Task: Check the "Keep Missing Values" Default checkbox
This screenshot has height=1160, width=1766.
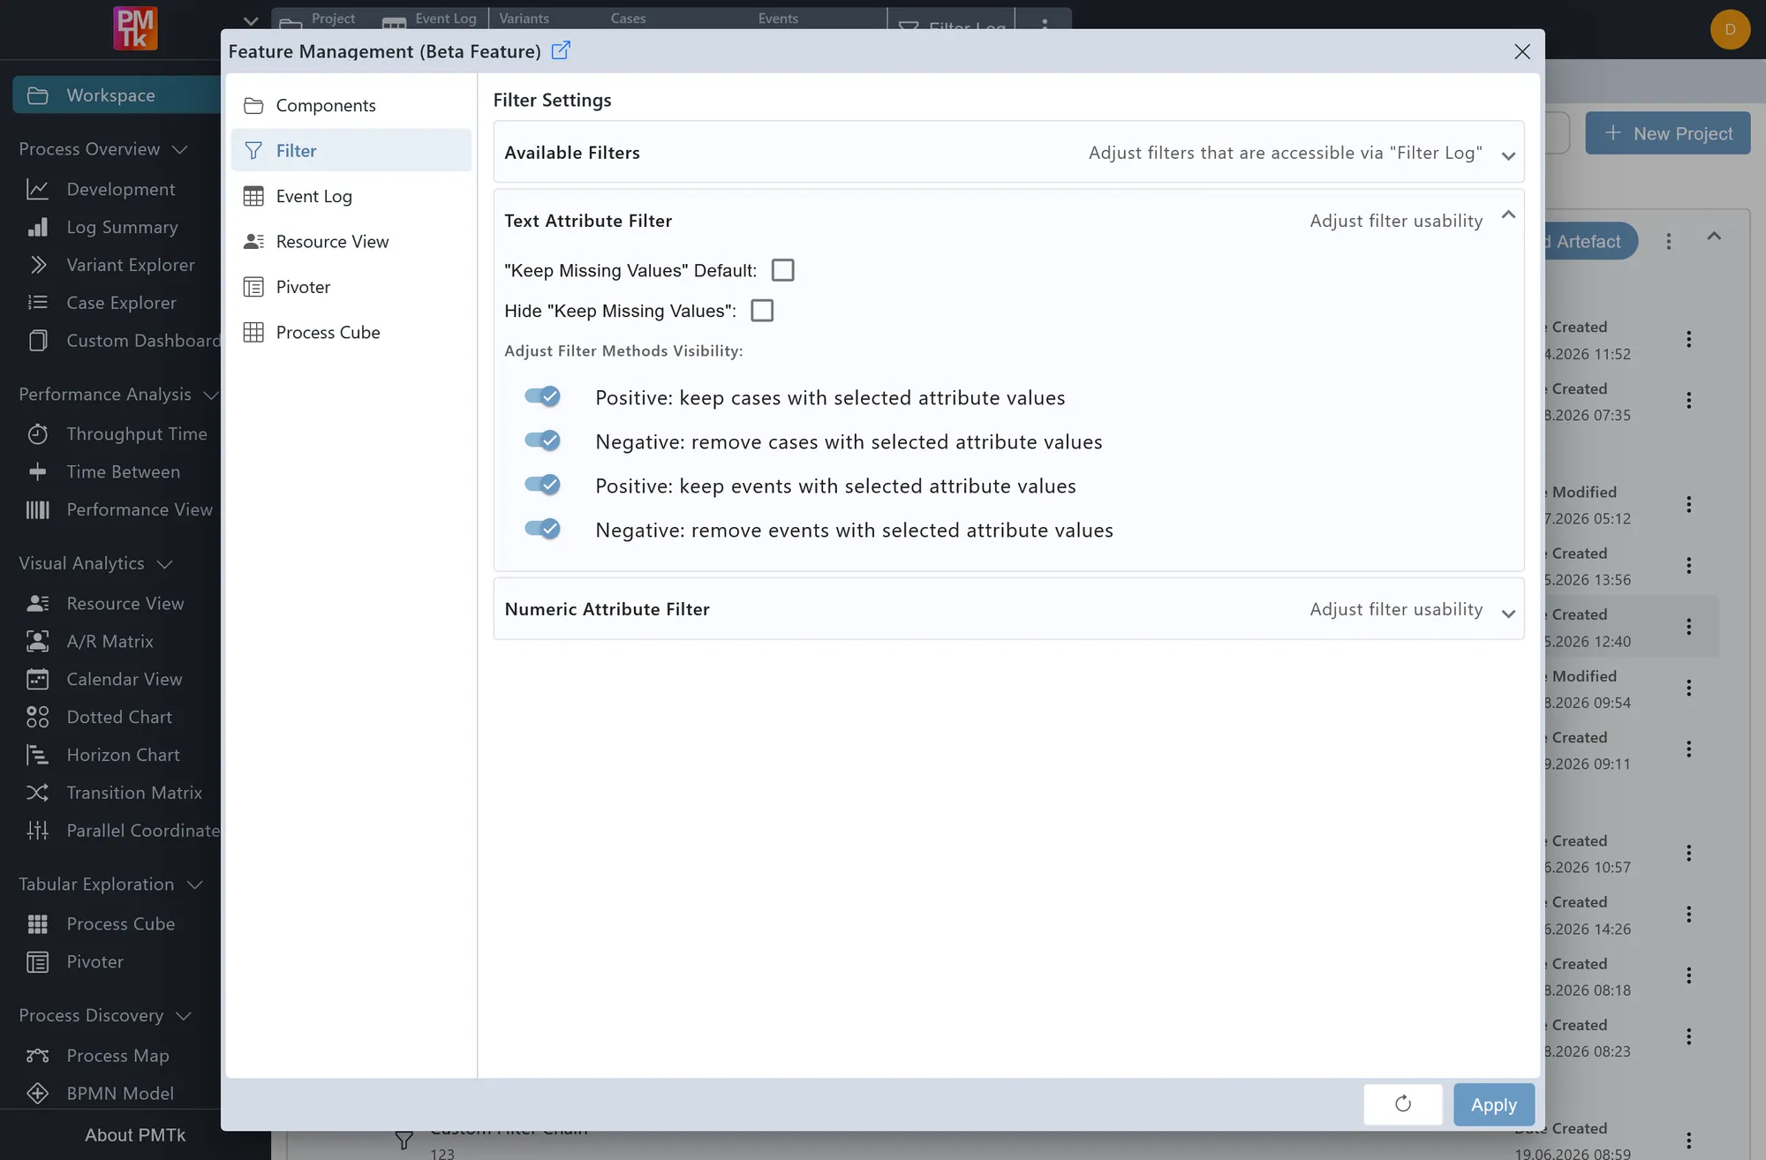Action: (x=782, y=270)
